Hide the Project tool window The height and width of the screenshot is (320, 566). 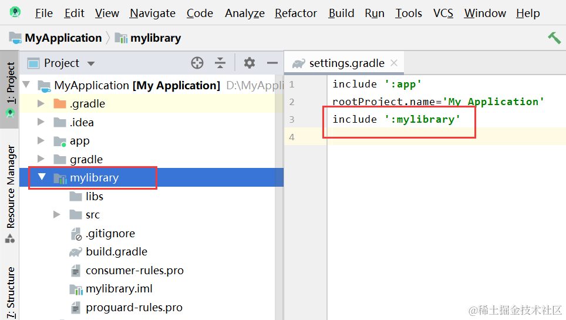272,63
